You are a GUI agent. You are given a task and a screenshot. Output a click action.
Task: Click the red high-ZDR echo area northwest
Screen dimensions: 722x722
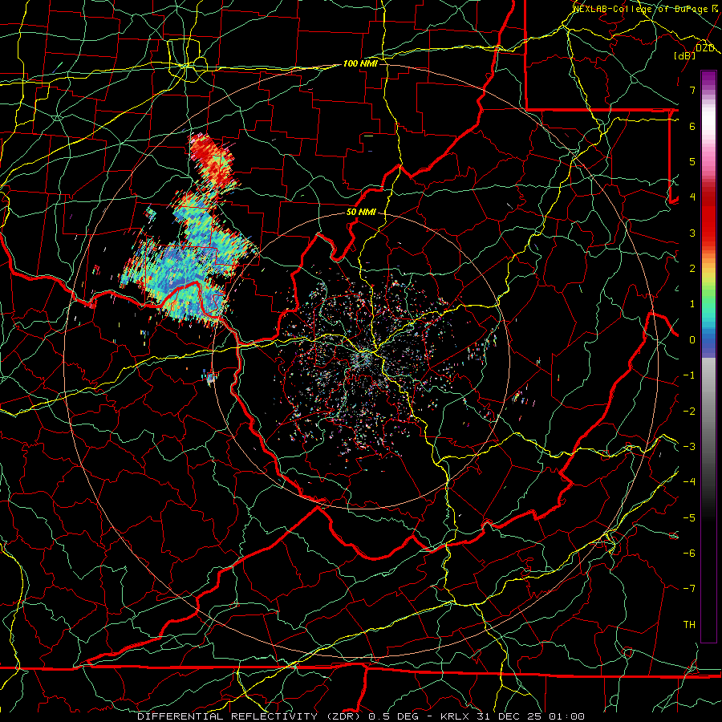coord(213,159)
